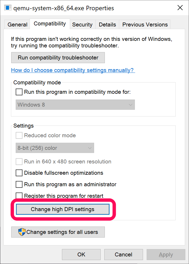Screen dimensions: 189x264
Task: Click the shield icon on Change settings button
Action: pos(22,232)
